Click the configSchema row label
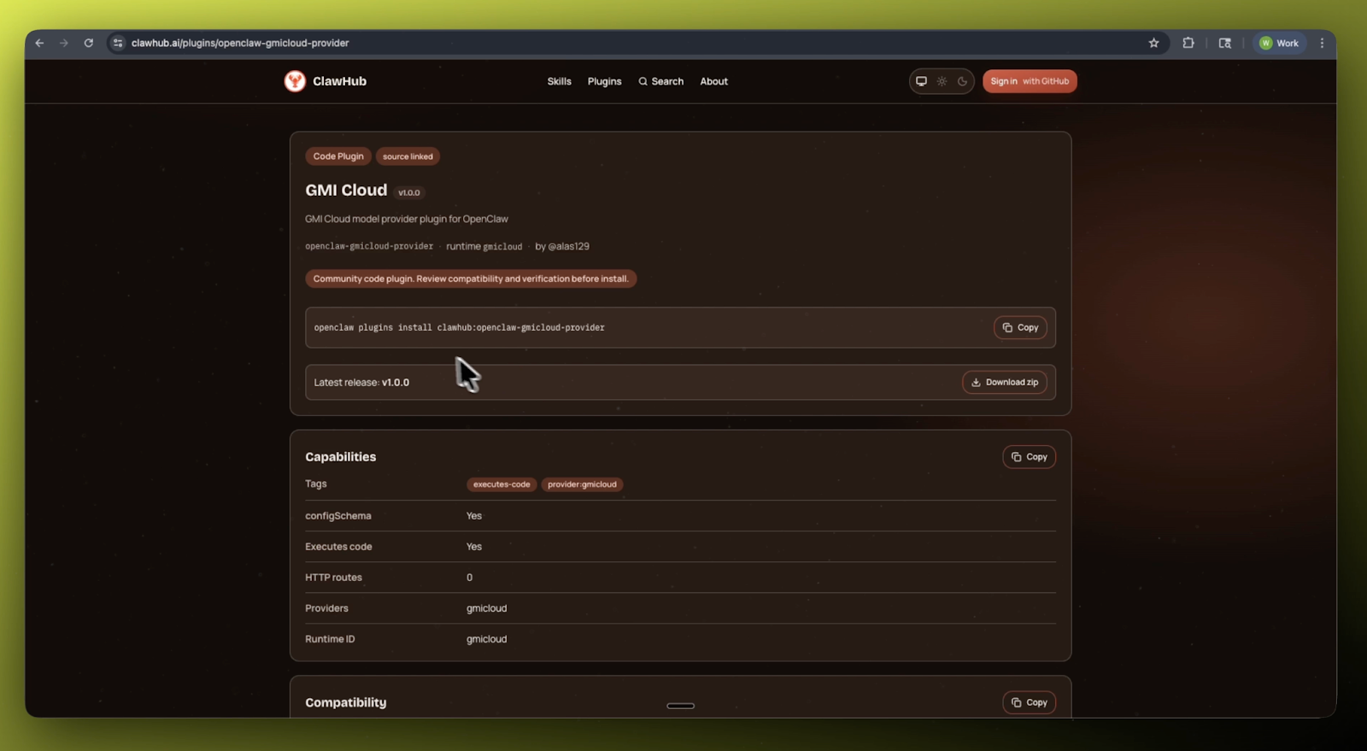The image size is (1367, 751). pyautogui.click(x=338, y=516)
